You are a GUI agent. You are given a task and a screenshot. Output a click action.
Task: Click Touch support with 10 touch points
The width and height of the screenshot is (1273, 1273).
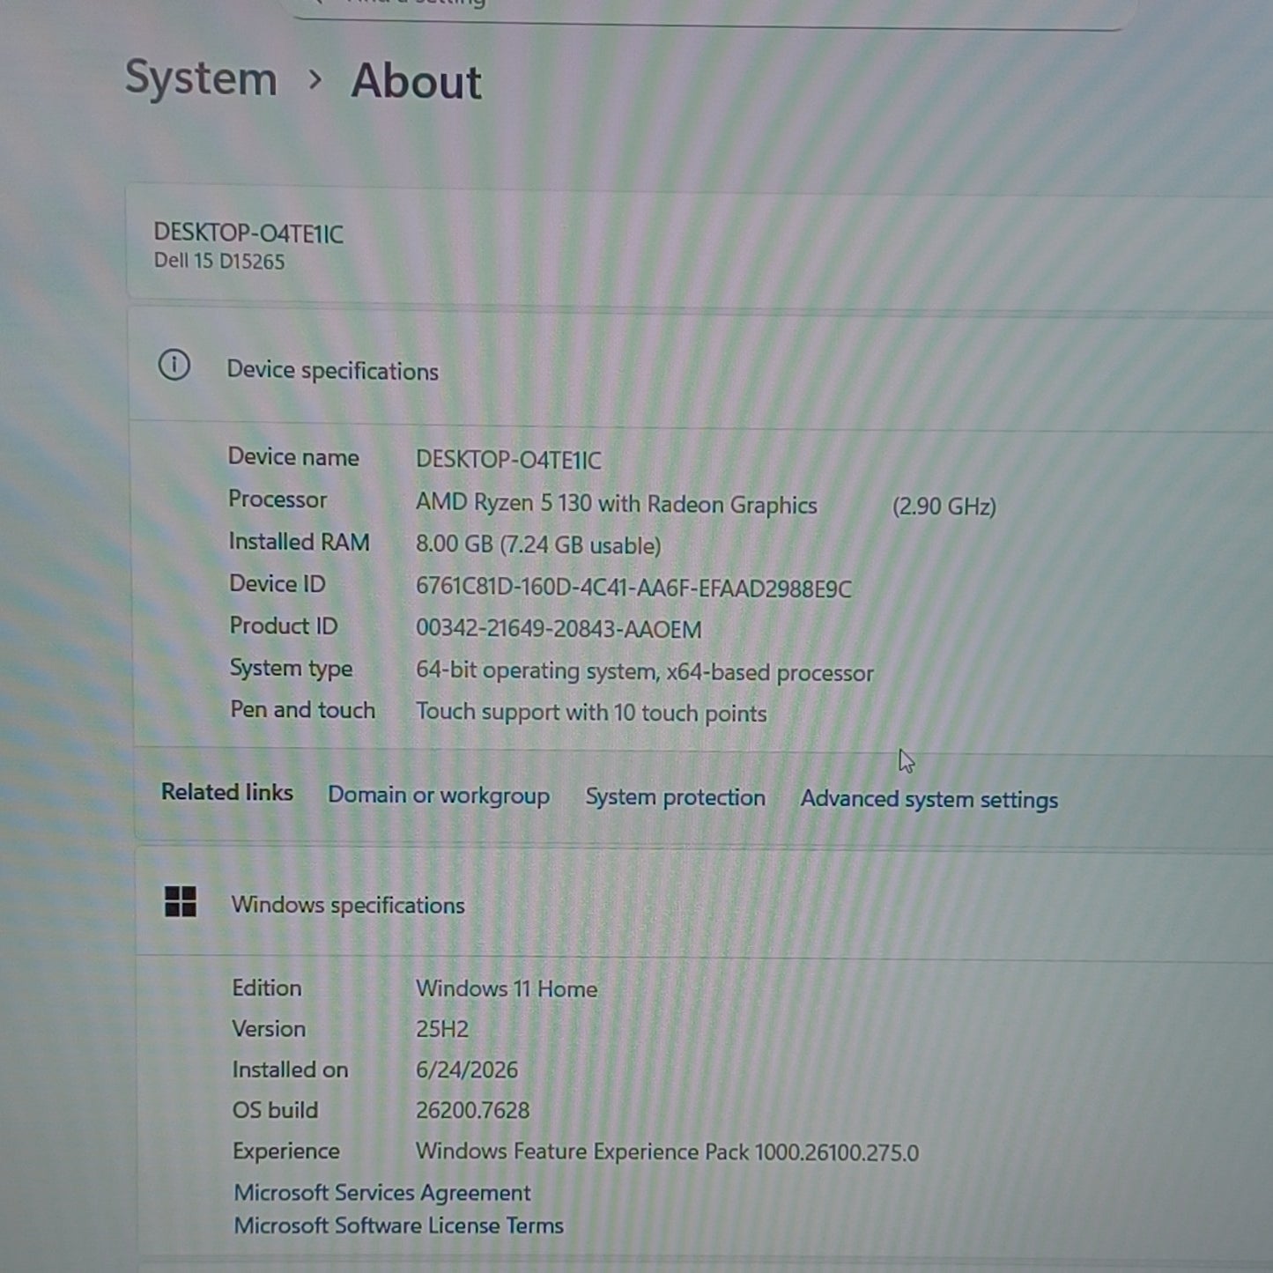(591, 713)
